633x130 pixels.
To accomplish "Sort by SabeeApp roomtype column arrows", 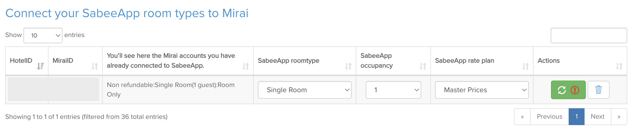I will [348, 66].
